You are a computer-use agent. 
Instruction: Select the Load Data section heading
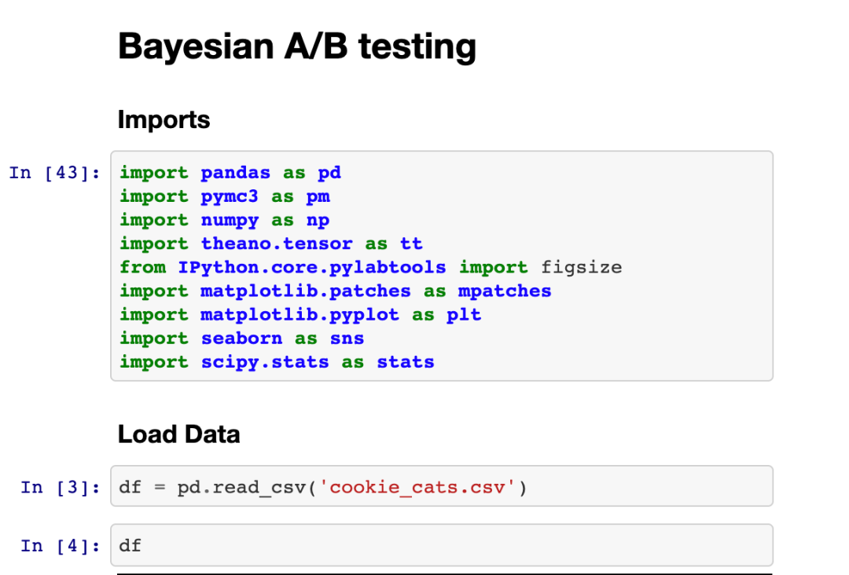[x=178, y=434]
